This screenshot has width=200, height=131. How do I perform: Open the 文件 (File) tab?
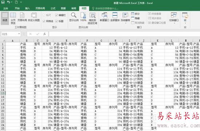tap(5, 8)
